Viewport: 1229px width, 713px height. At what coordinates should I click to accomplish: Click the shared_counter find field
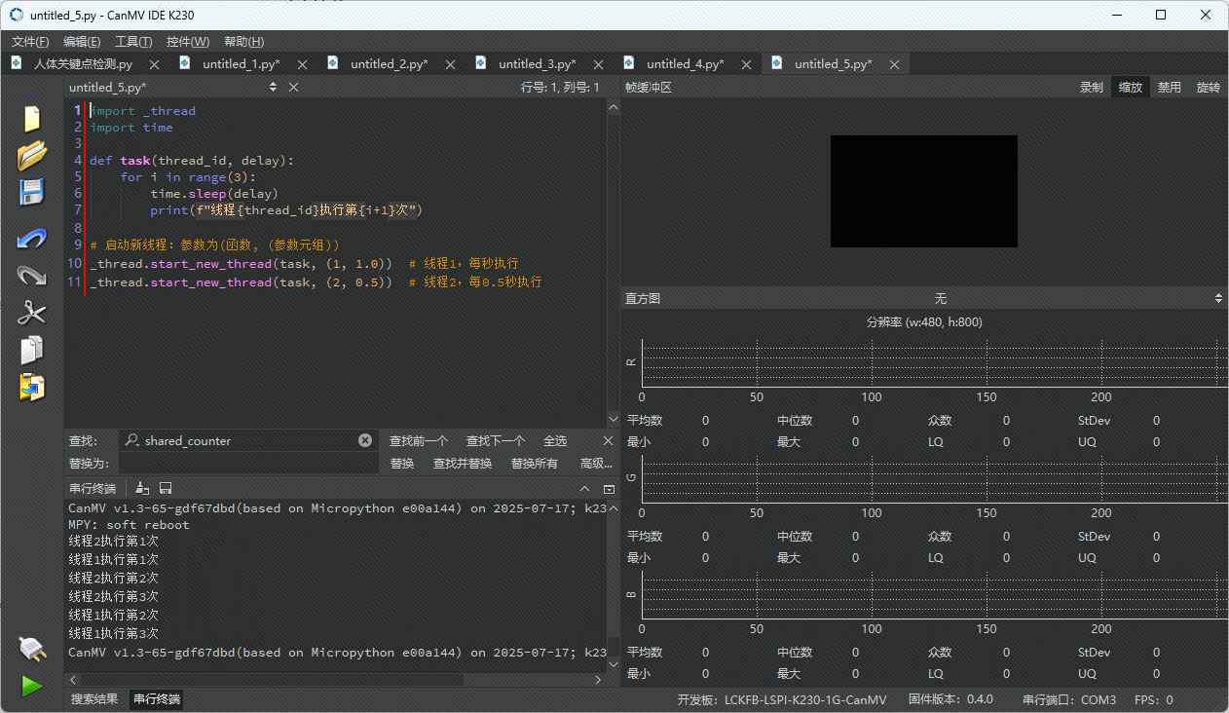249,440
